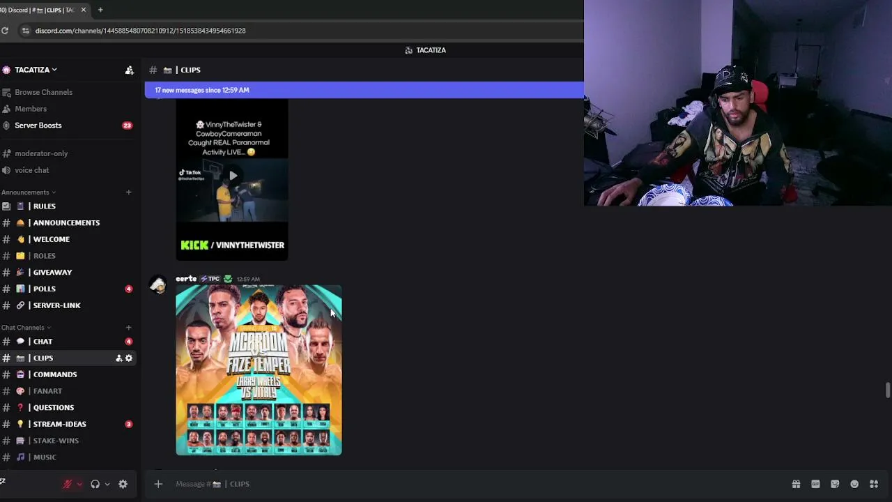Viewport: 892px width, 502px height.
Task: Click the TPC server tag next to eerte
Action: click(210, 279)
